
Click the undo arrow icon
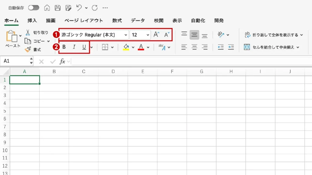[x=79, y=8]
